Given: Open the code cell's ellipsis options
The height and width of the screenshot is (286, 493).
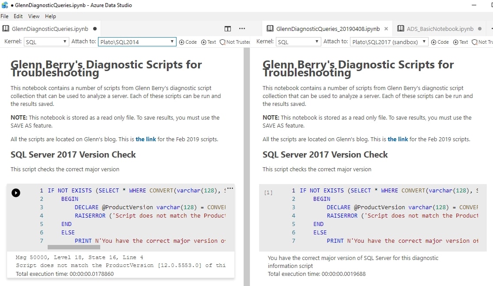Looking at the screenshot, I should pos(230,188).
